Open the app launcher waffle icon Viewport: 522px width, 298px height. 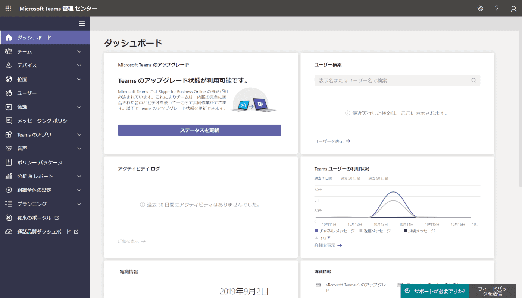[x=8, y=8]
